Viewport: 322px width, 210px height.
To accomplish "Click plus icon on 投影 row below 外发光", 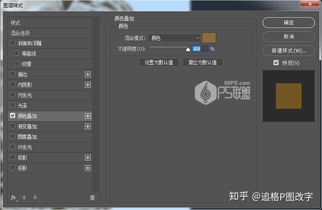I will (x=88, y=157).
